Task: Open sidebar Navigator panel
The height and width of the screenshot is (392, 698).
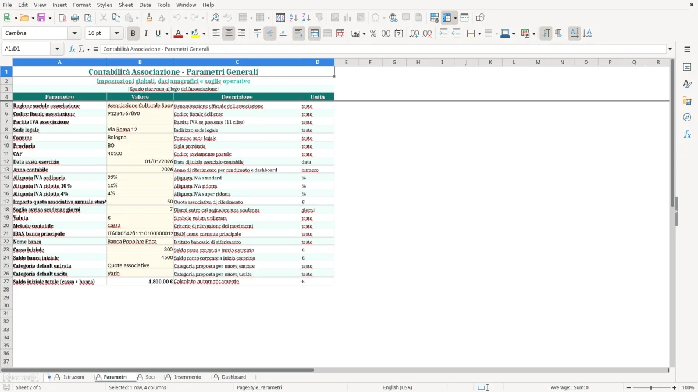Action: tap(687, 117)
